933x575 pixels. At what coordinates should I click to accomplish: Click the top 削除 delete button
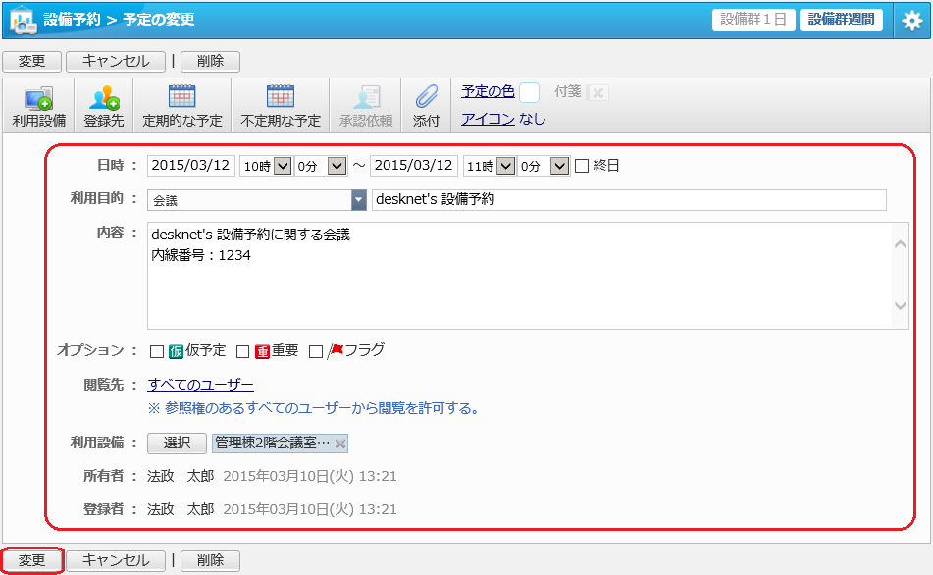click(x=210, y=61)
